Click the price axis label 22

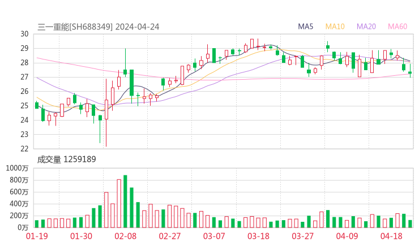pyautogui.click(x=24, y=148)
